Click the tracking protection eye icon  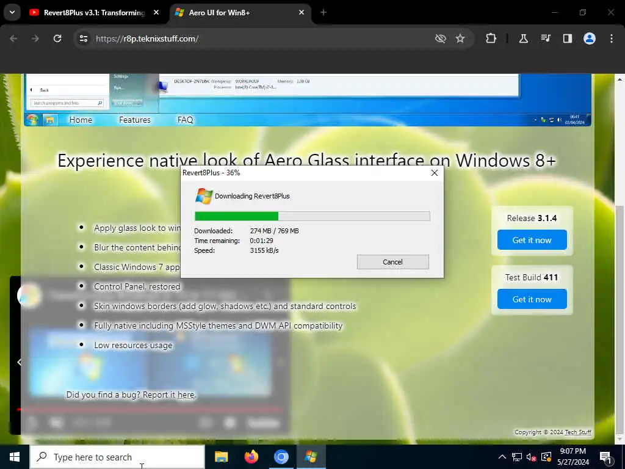coord(440,38)
